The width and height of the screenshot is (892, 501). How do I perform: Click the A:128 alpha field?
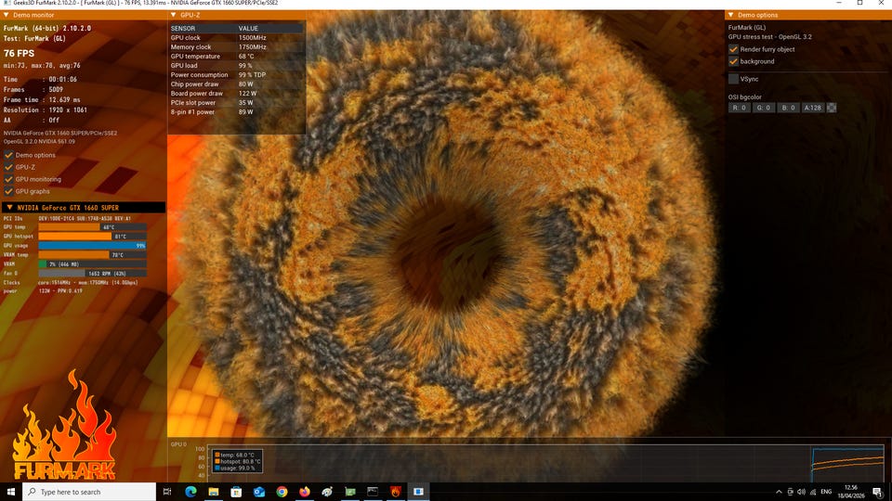coord(812,108)
